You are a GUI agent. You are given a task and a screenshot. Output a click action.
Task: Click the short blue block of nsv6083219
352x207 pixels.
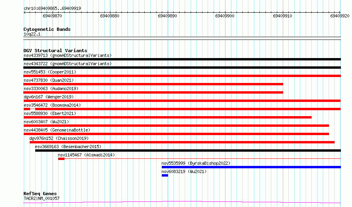pyautogui.click(x=165, y=175)
